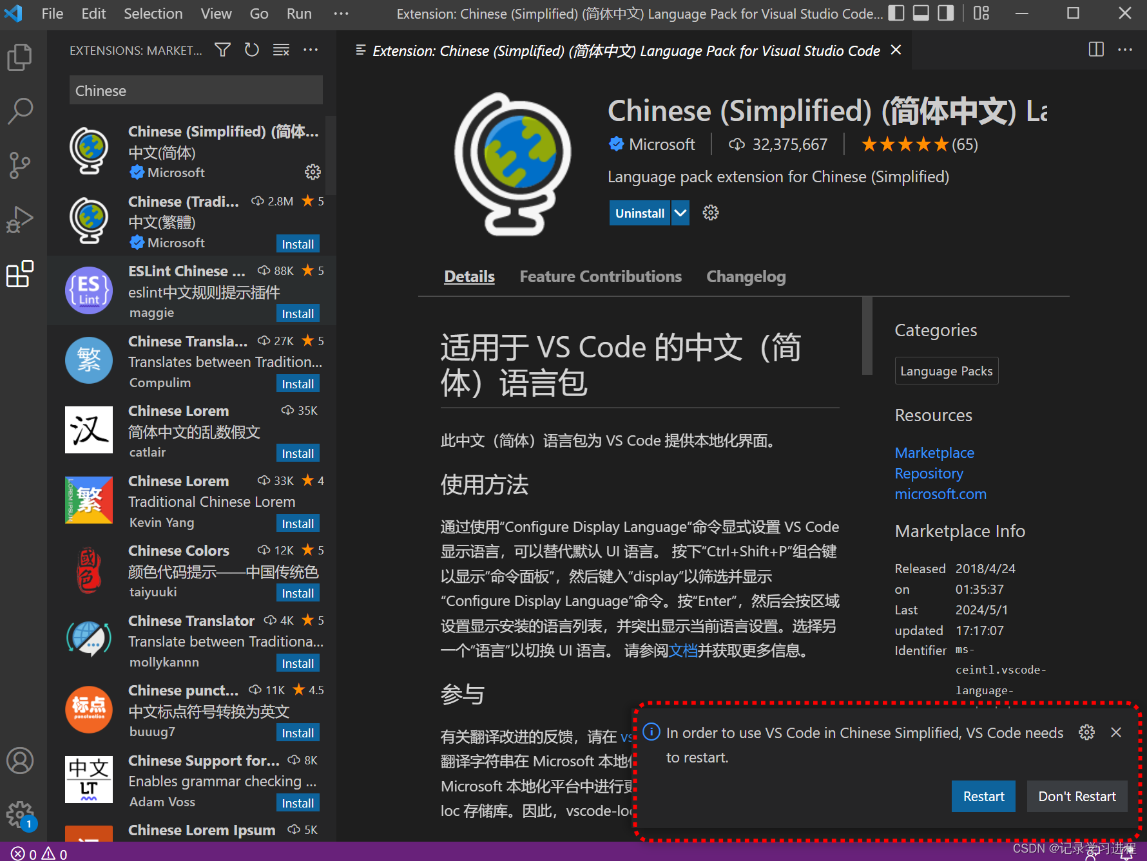Open Views and More Actions in Extensions panel

click(x=311, y=50)
